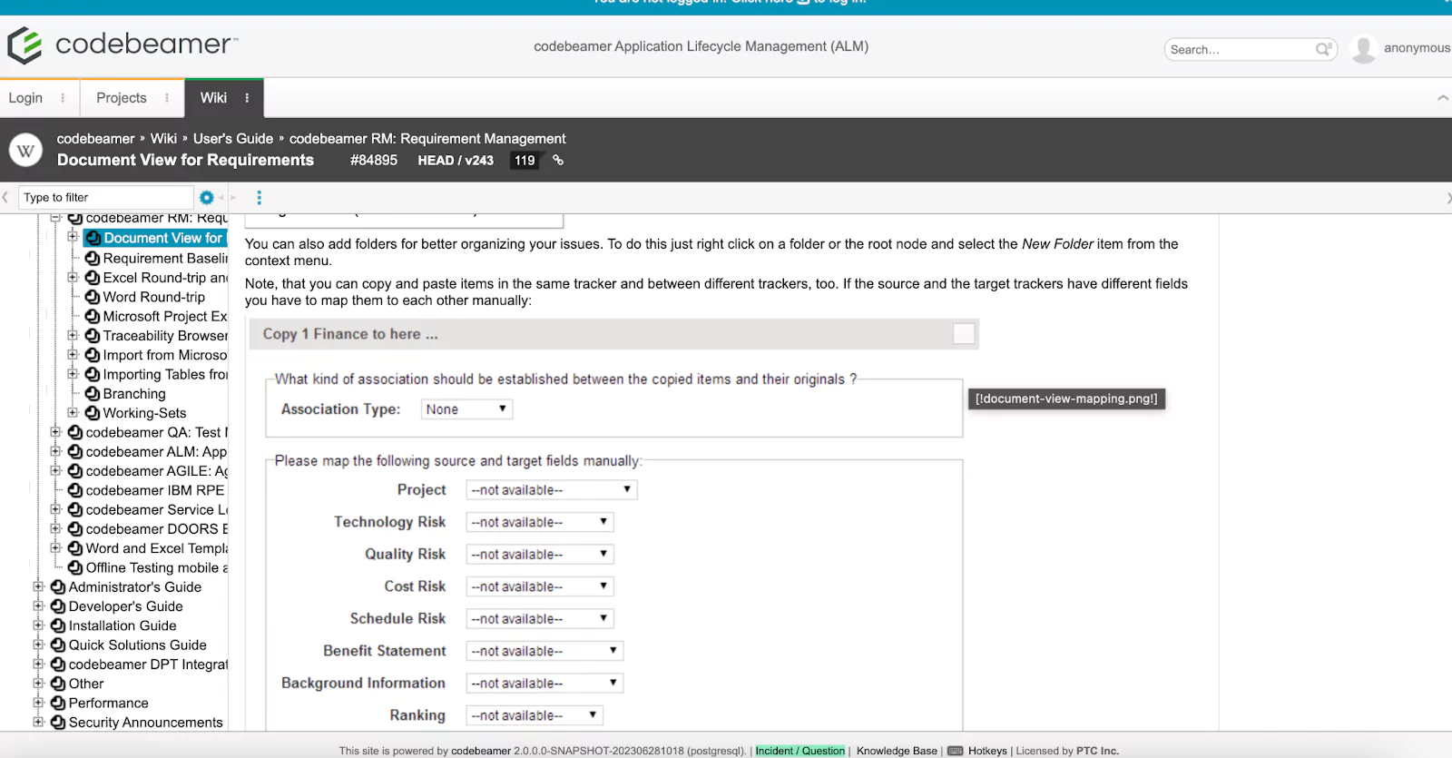Click Branching page icon
1452x758 pixels.
pyautogui.click(x=93, y=393)
